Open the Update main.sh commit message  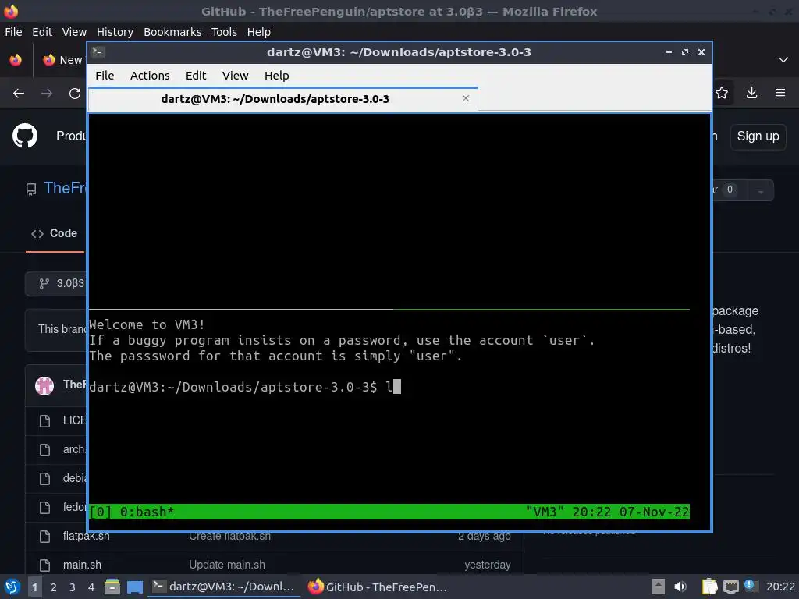[x=227, y=565]
